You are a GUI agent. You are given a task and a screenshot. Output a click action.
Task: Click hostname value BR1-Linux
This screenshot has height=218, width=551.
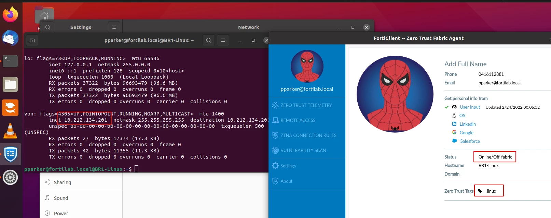(x=488, y=165)
